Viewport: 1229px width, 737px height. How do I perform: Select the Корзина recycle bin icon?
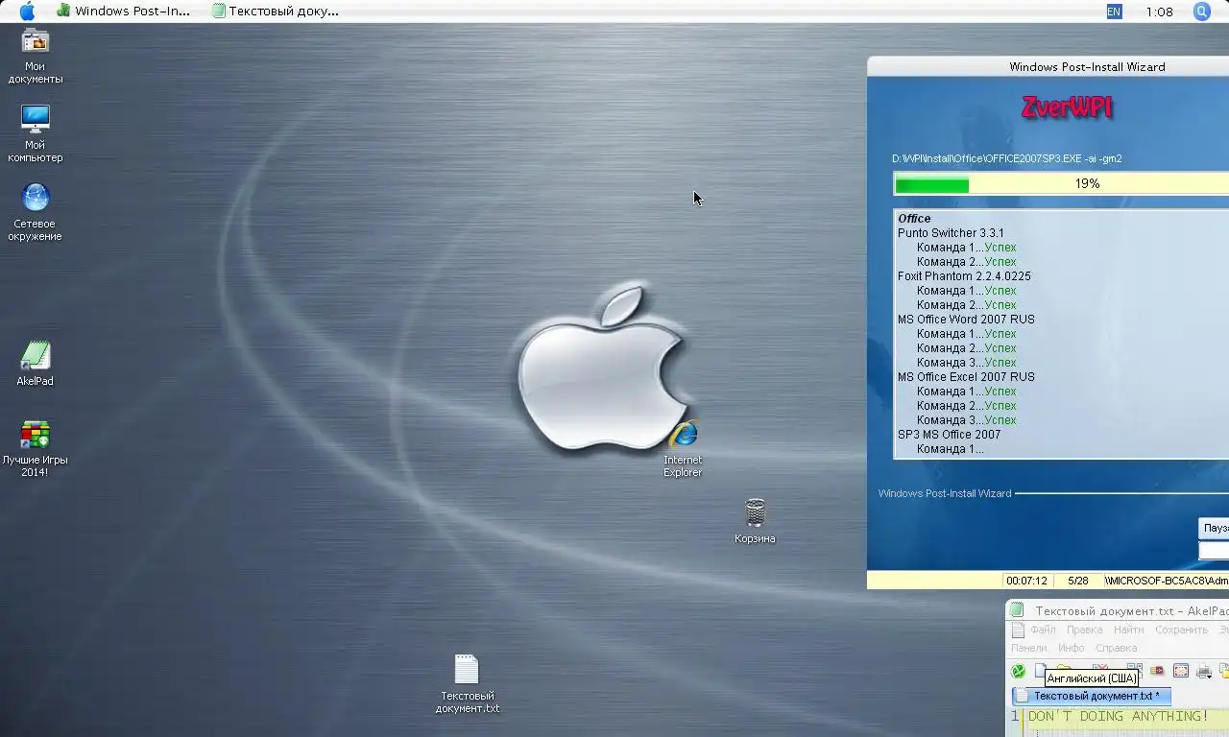(x=756, y=521)
